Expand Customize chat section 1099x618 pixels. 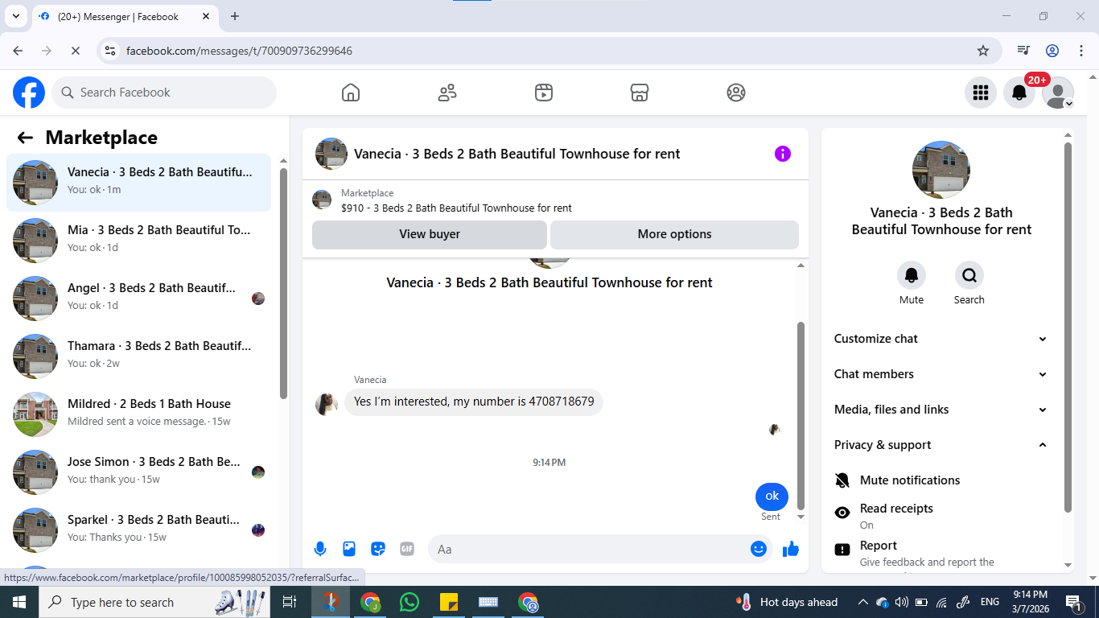(x=941, y=339)
